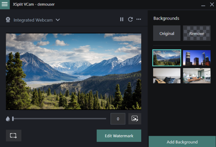Image resolution: width=216 pixels, height=147 pixels.
Task: Click the blur amount slider track
Action: point(59,119)
